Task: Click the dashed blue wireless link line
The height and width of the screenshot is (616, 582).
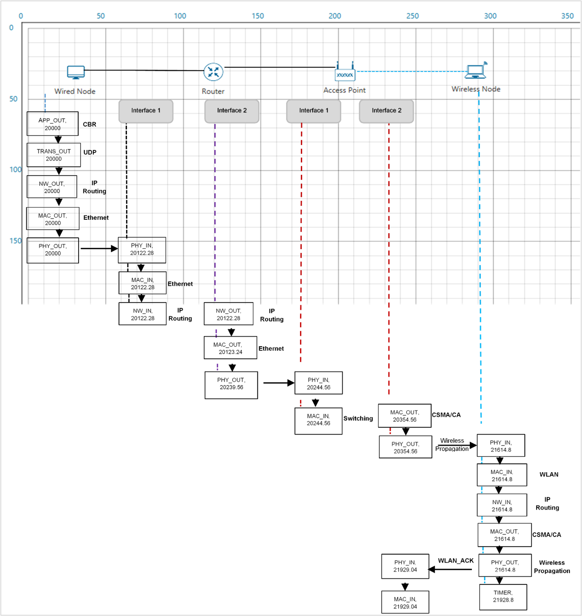Action: pos(410,71)
